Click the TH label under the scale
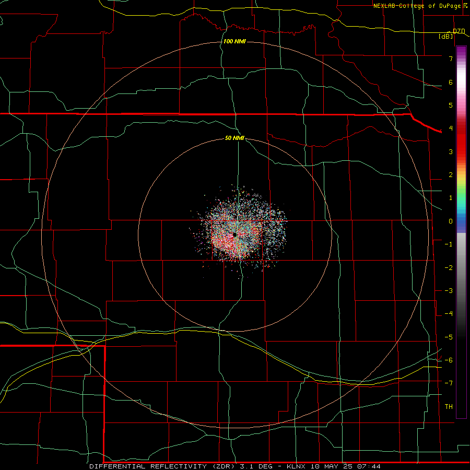The width and height of the screenshot is (470, 470). (x=449, y=407)
